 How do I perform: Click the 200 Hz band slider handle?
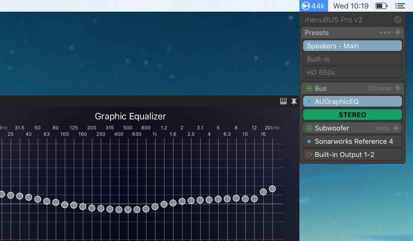click(x=92, y=208)
